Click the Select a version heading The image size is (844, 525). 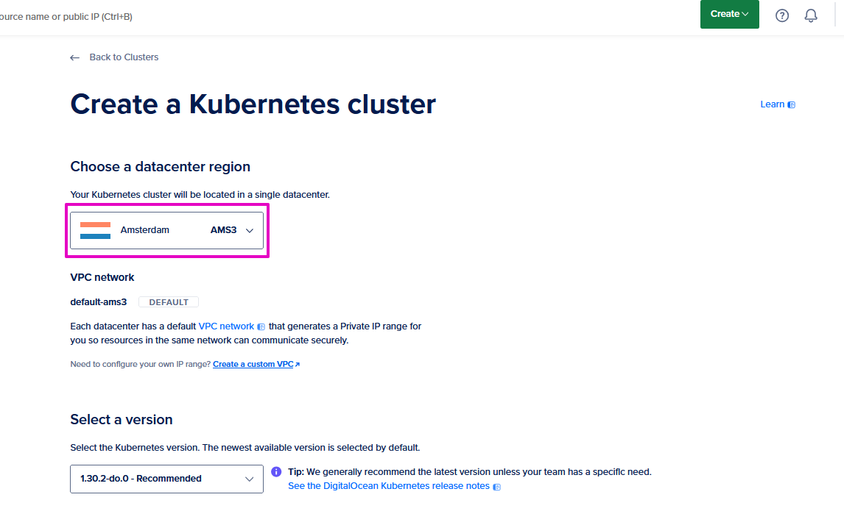(x=122, y=420)
